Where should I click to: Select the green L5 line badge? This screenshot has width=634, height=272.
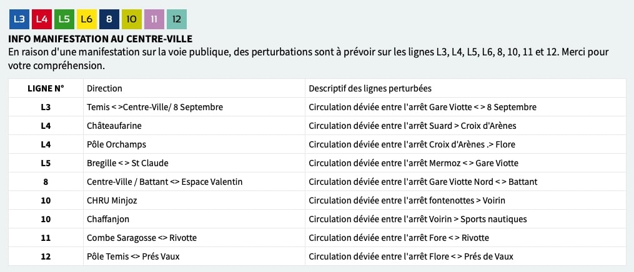click(64, 19)
